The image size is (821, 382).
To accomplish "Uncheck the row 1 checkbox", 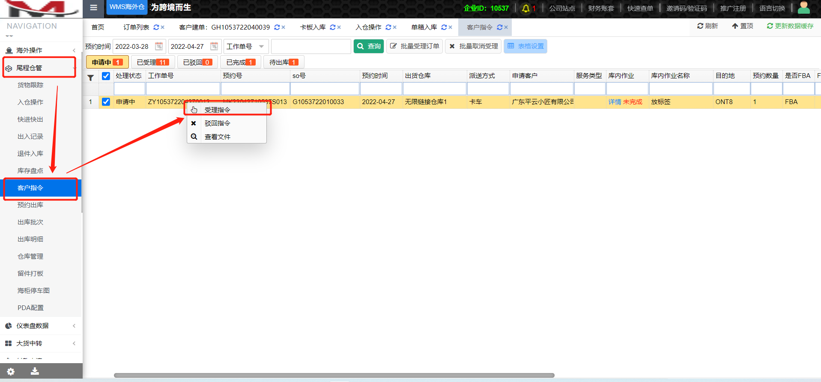I will (x=106, y=102).
